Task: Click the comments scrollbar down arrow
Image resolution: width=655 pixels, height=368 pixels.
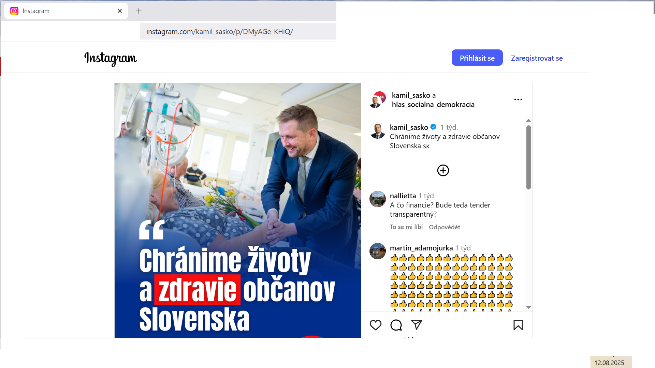Action: tap(528, 307)
